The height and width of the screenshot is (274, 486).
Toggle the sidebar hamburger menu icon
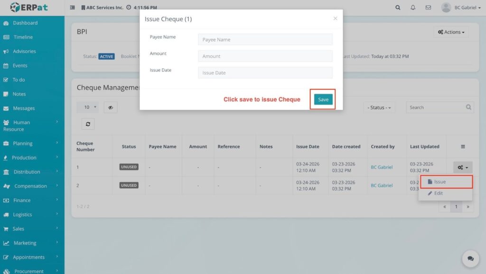(73, 8)
